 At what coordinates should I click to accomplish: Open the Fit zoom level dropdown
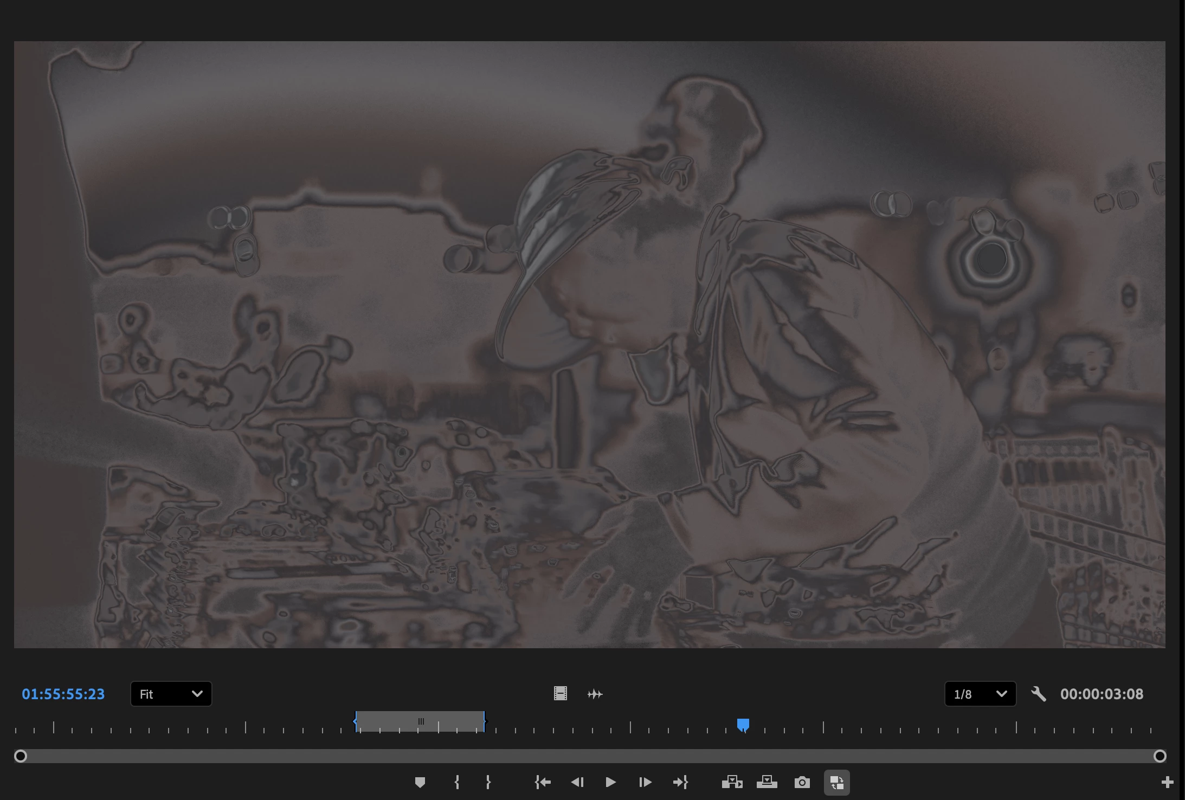click(171, 694)
